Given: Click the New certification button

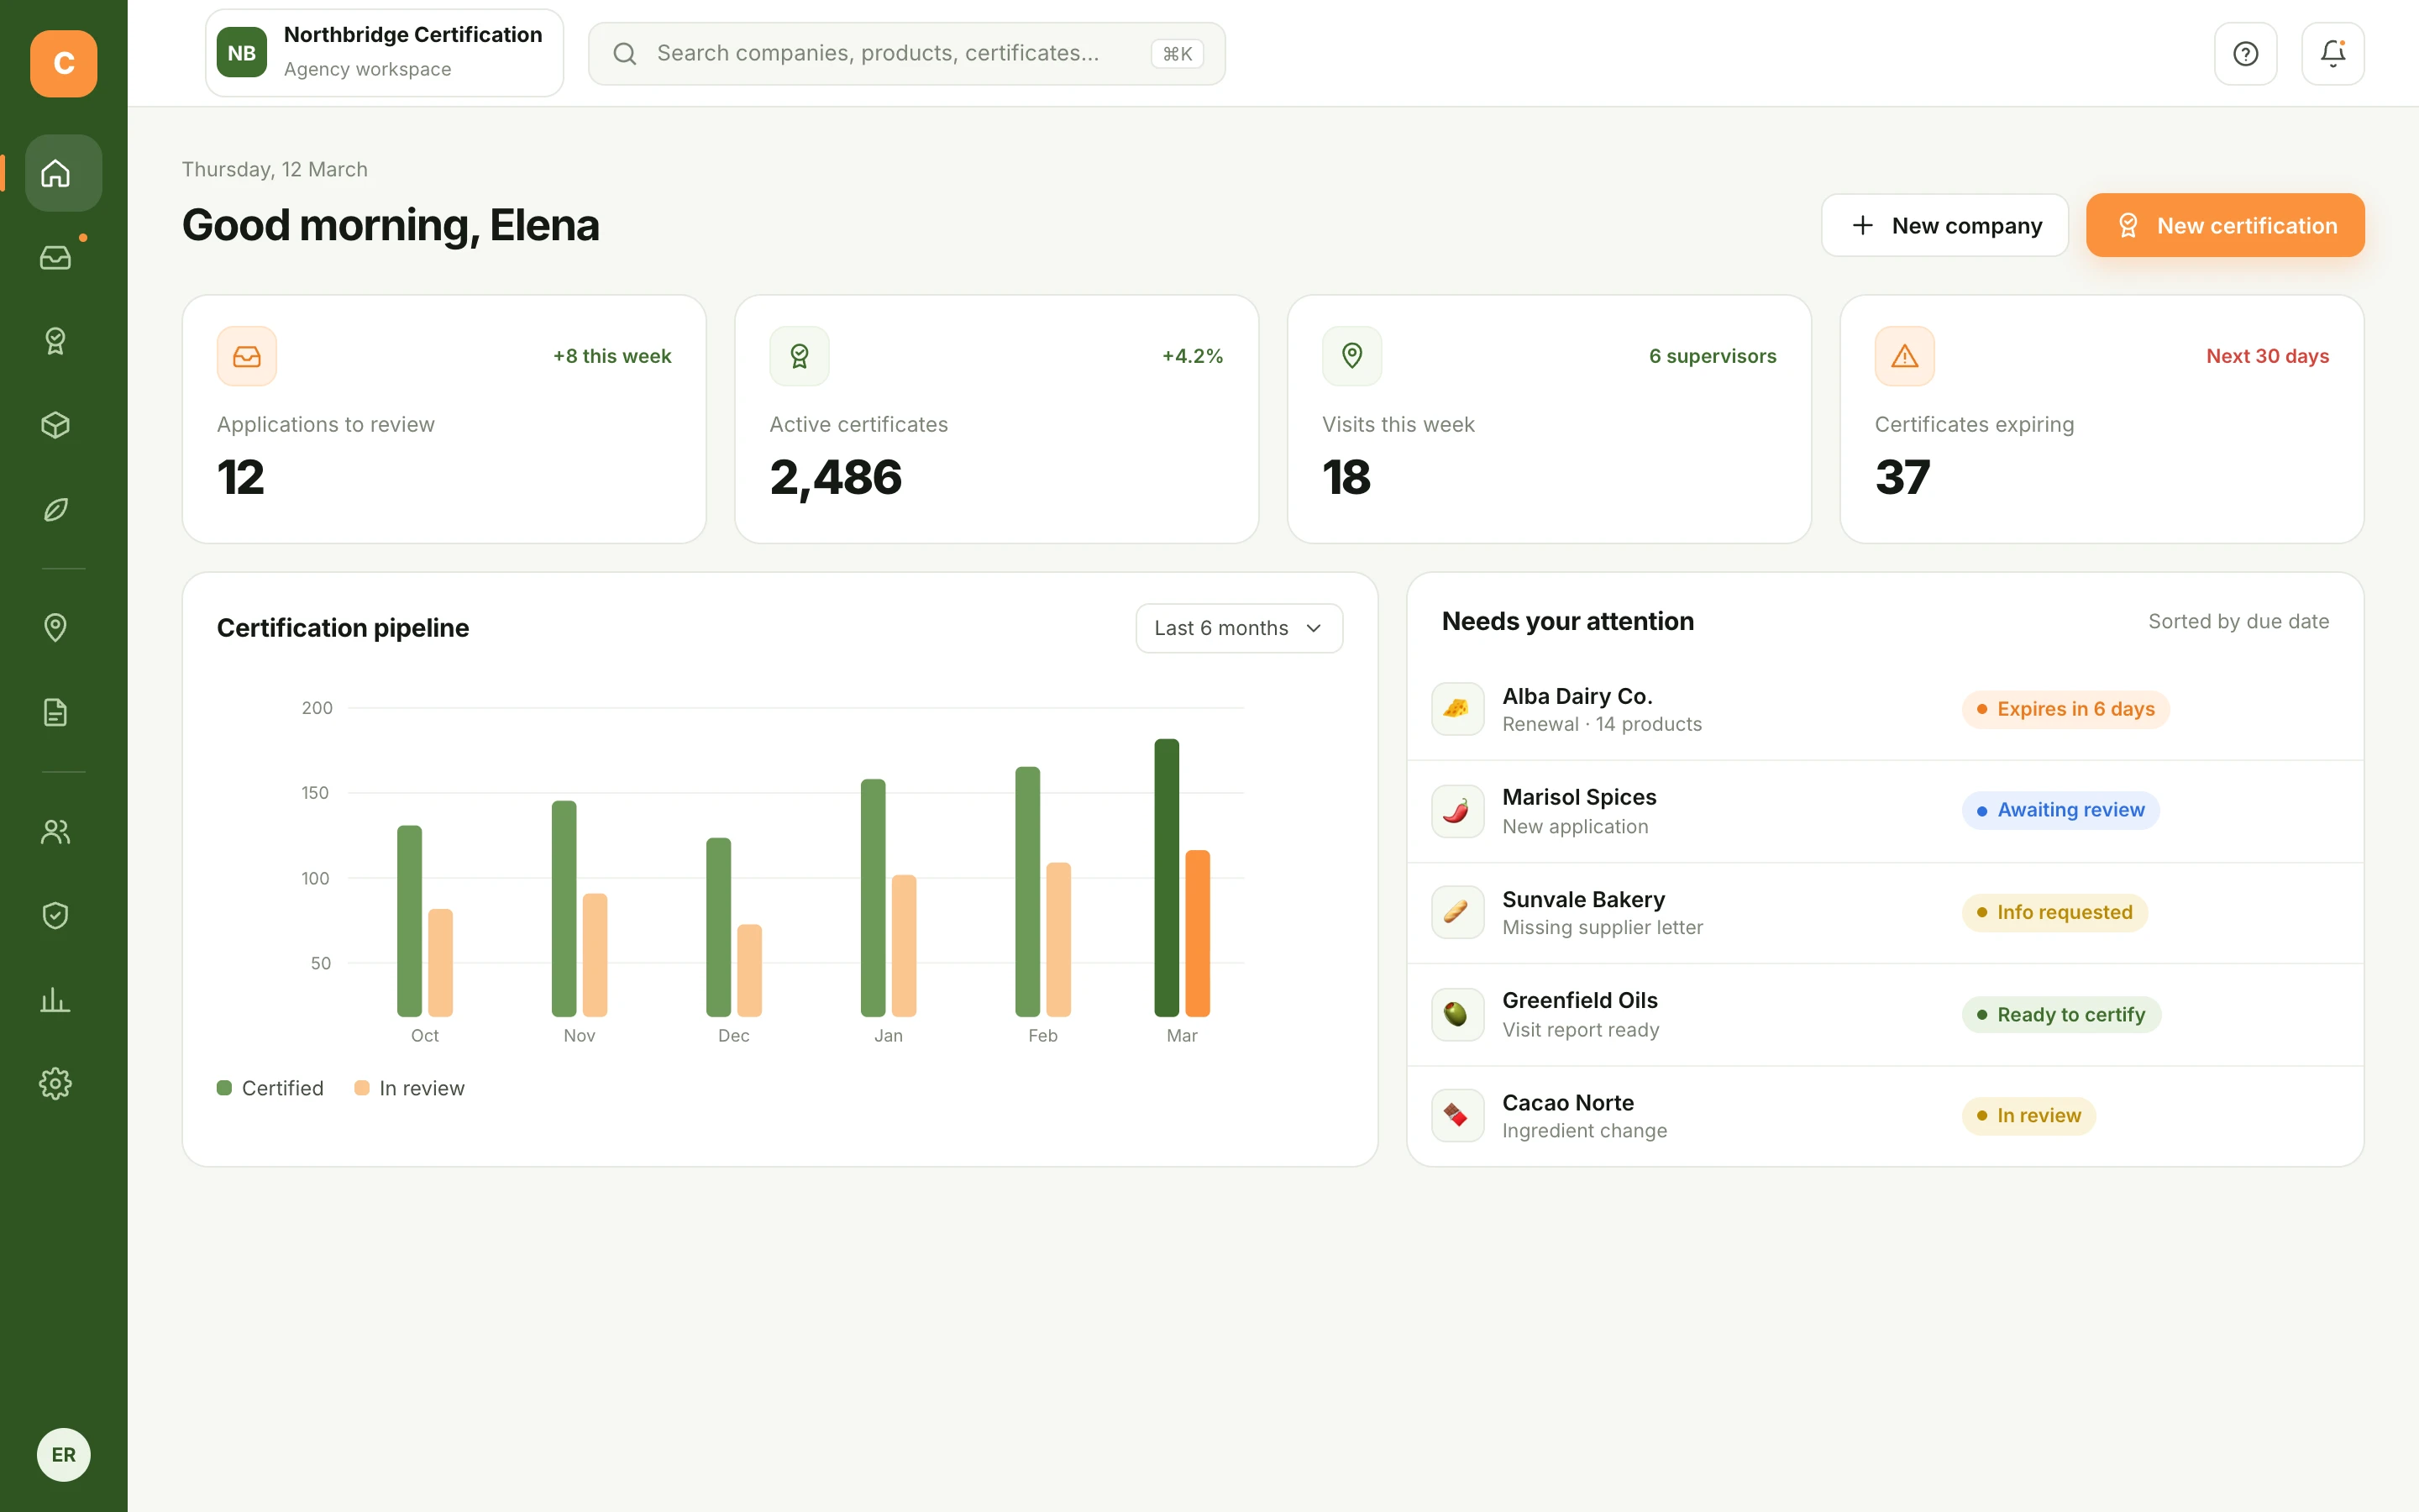Looking at the screenshot, I should (2225, 225).
